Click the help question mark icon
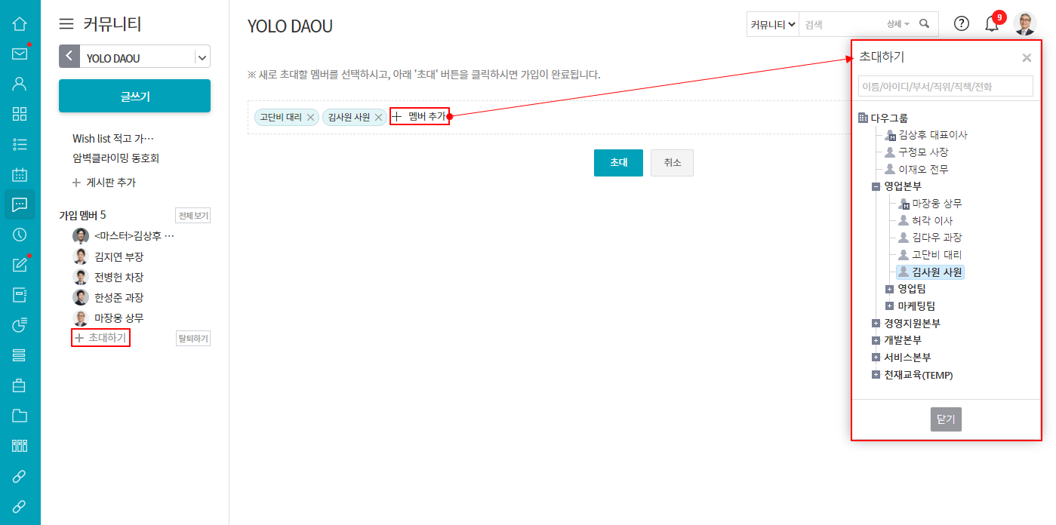1056x525 pixels. point(961,23)
